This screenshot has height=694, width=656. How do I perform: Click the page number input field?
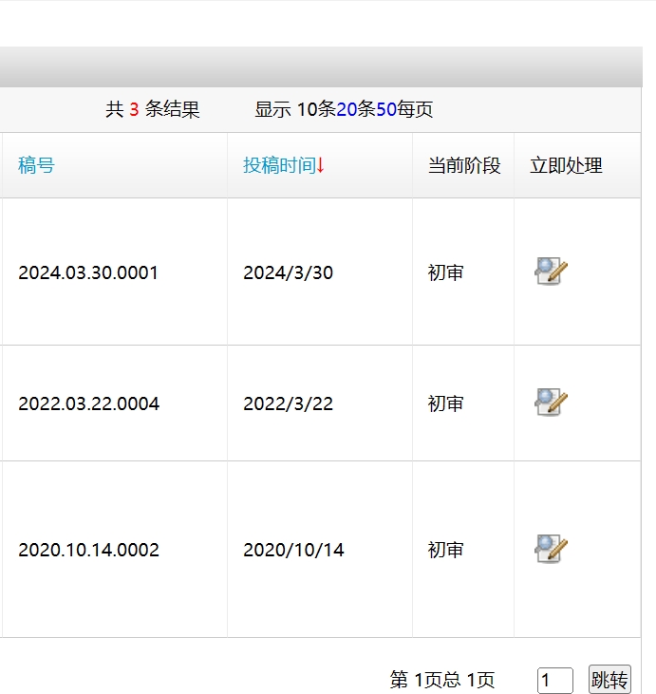(x=554, y=681)
